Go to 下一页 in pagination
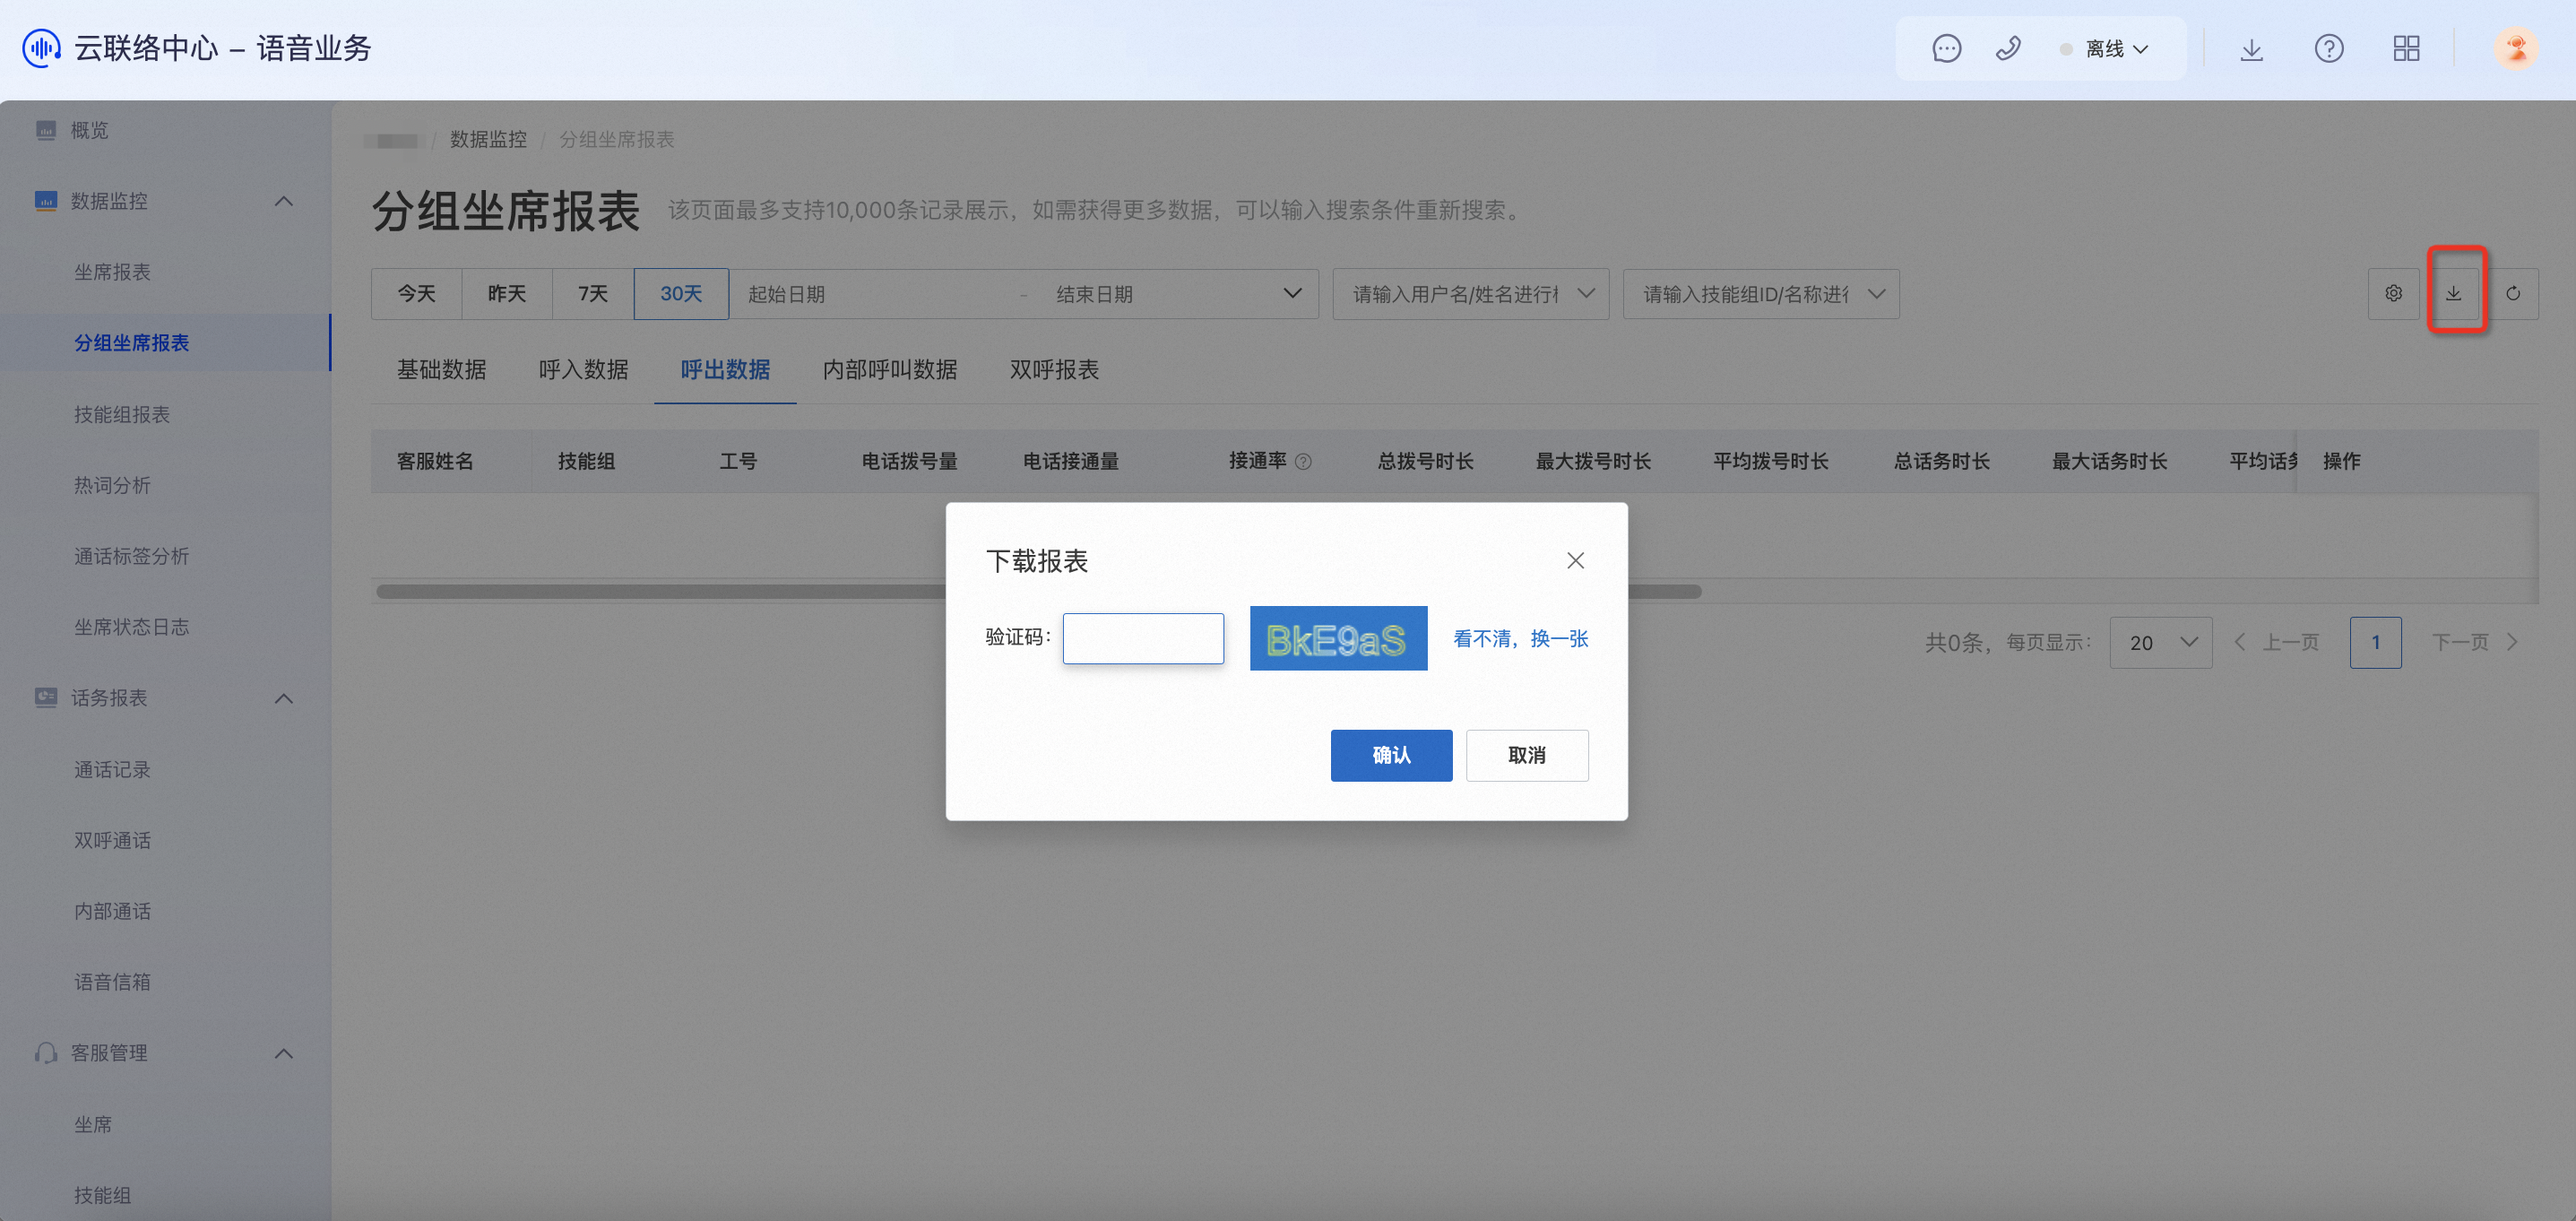Image resolution: width=2576 pixels, height=1221 pixels. [x=2475, y=642]
